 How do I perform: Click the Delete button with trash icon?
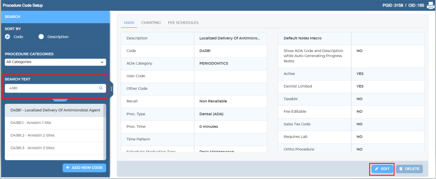pyautogui.click(x=409, y=169)
